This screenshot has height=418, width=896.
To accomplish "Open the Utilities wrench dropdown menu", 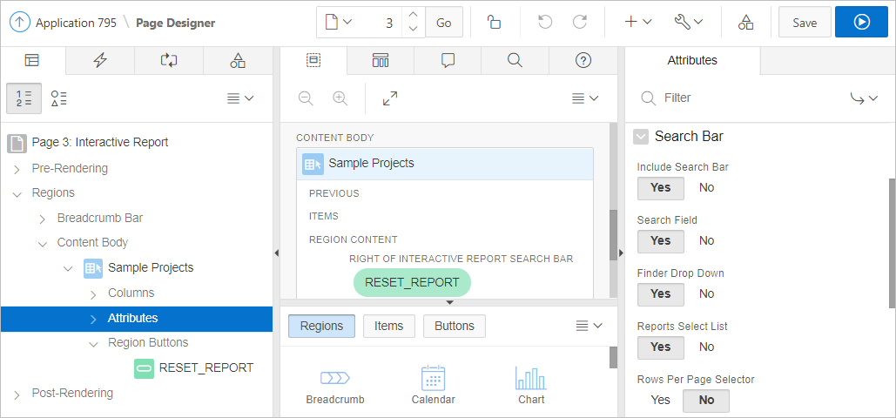I will (688, 23).
